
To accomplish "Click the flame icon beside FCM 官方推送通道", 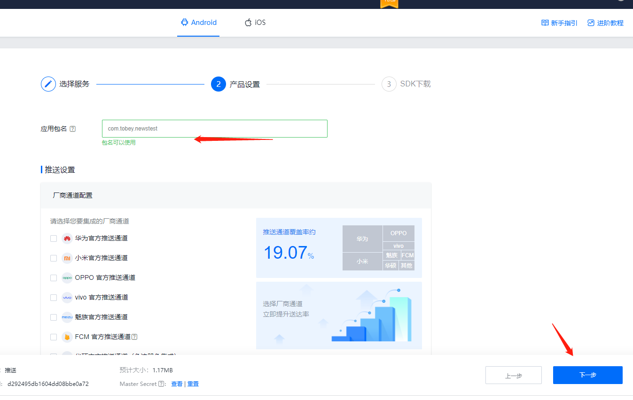I will coord(66,337).
